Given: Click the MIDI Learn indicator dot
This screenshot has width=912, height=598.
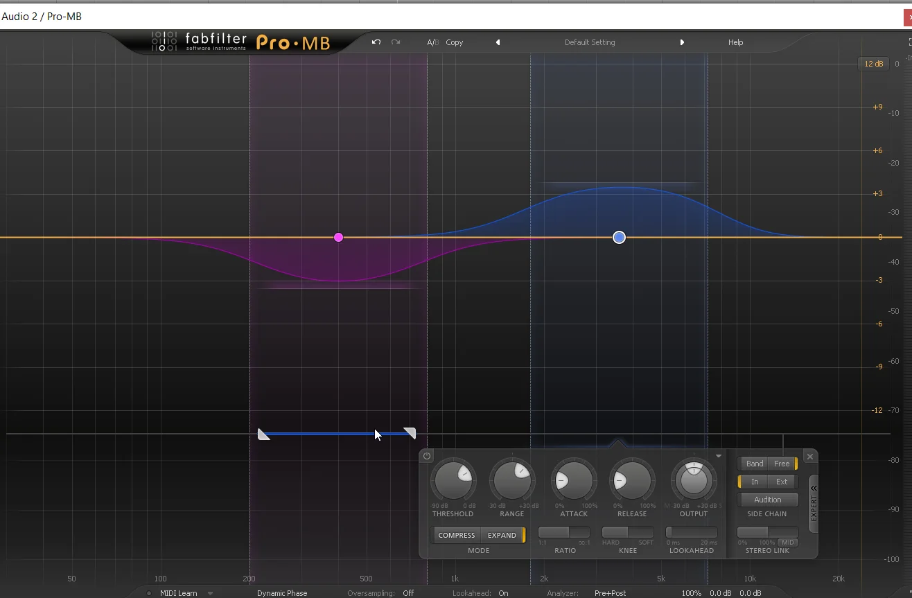Looking at the screenshot, I should pos(149,593).
